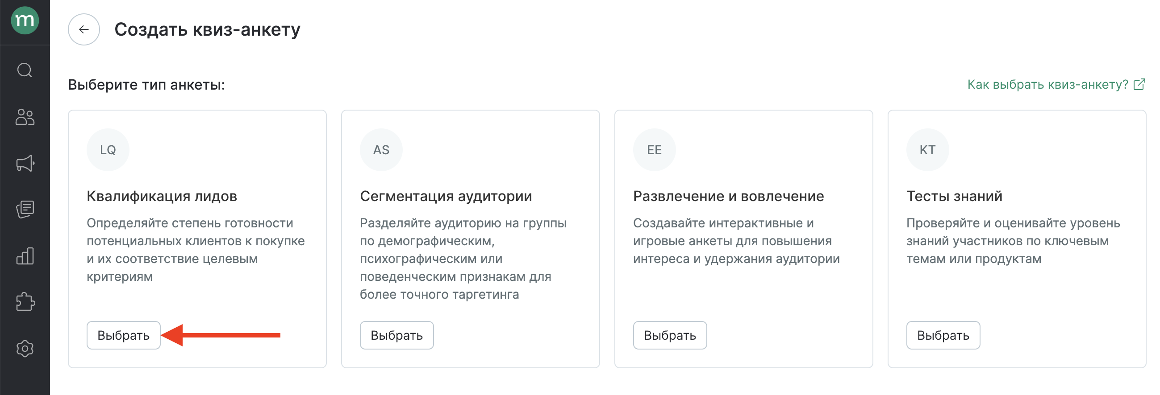The image size is (1160, 395).
Task: Click the KT badge on the knowledge card
Action: point(927,150)
